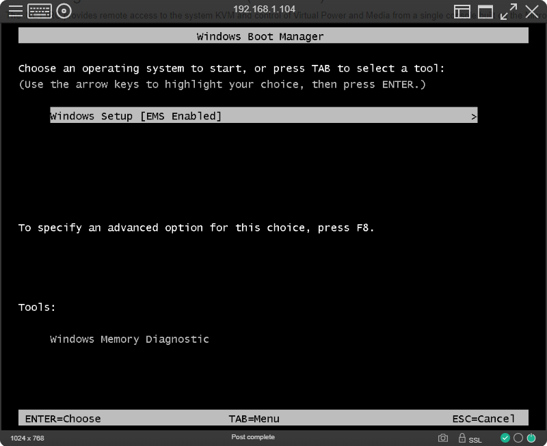Click the ENTER=Choose hint
The image size is (547, 446).
point(63,419)
